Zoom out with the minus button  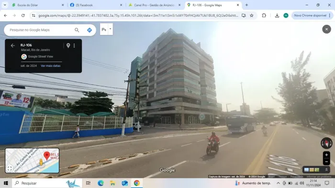pos(326,162)
